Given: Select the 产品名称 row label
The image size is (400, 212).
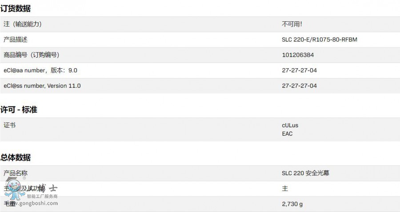Looking at the screenshot, I should [16, 173].
